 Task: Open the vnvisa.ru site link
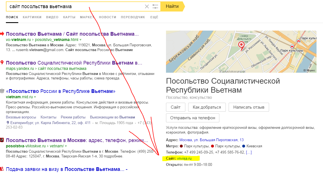pos(184,159)
